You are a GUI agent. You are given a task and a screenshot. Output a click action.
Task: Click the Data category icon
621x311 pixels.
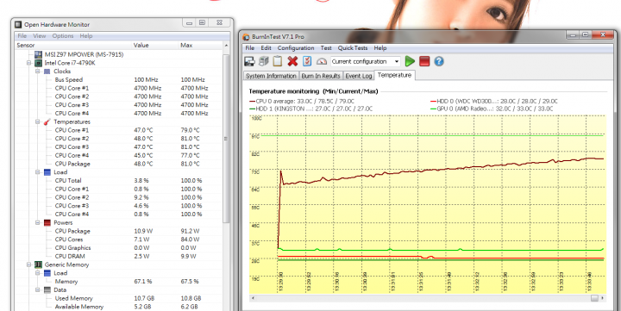pyautogui.click(x=47, y=290)
